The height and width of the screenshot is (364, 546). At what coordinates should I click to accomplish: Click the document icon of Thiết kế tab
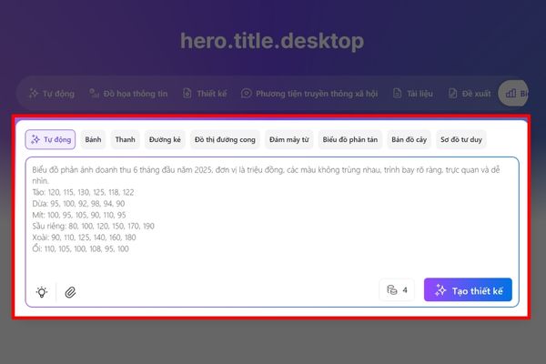187,93
